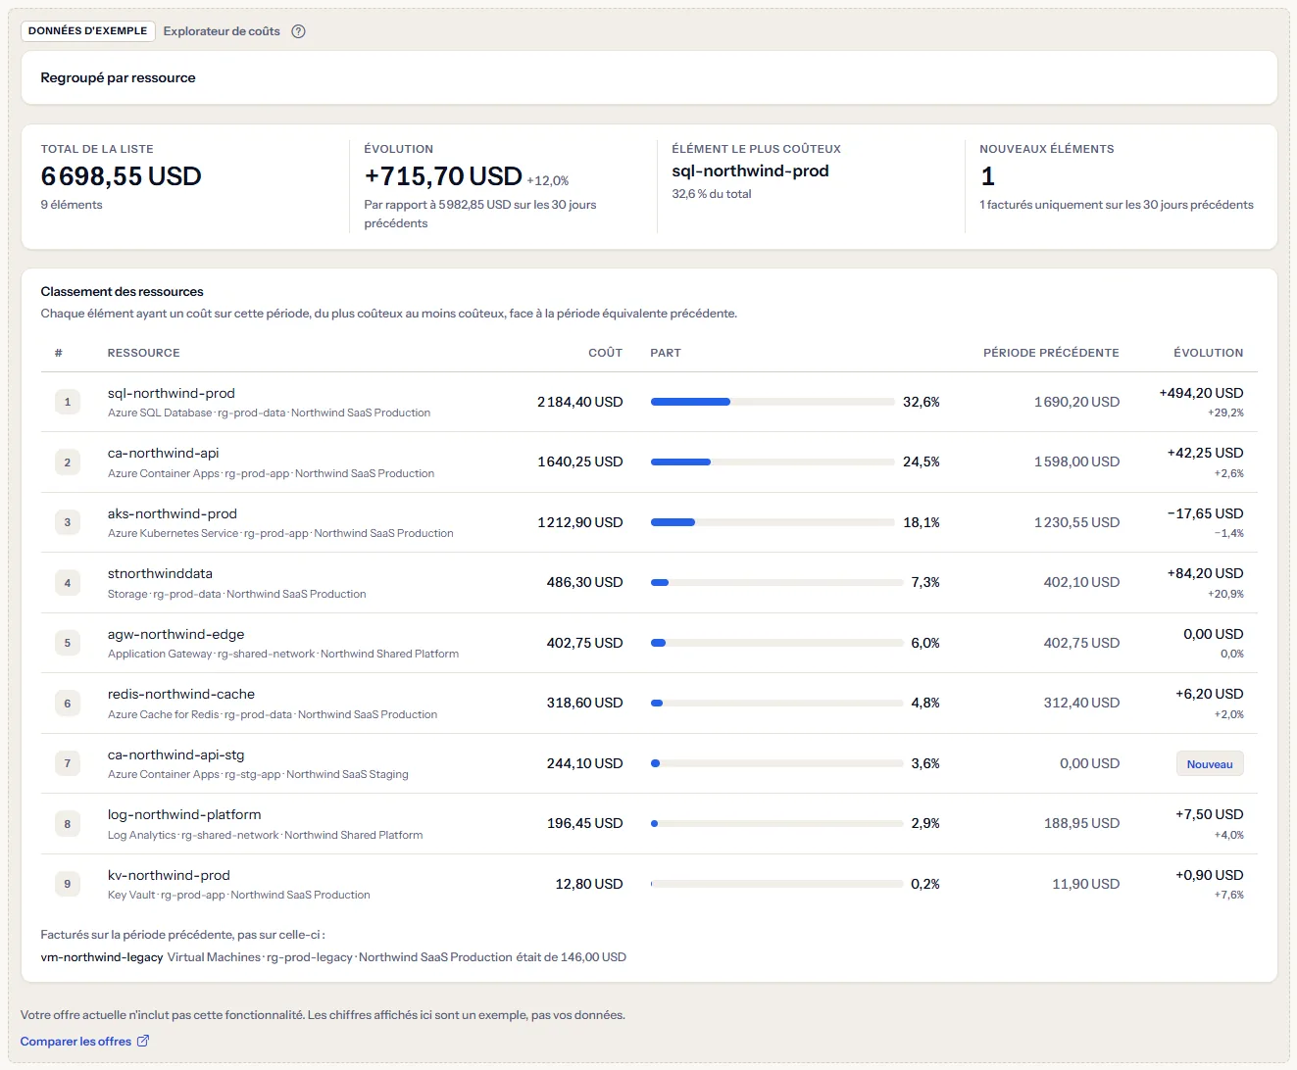Select the log-northwind-platform resource name

click(184, 814)
